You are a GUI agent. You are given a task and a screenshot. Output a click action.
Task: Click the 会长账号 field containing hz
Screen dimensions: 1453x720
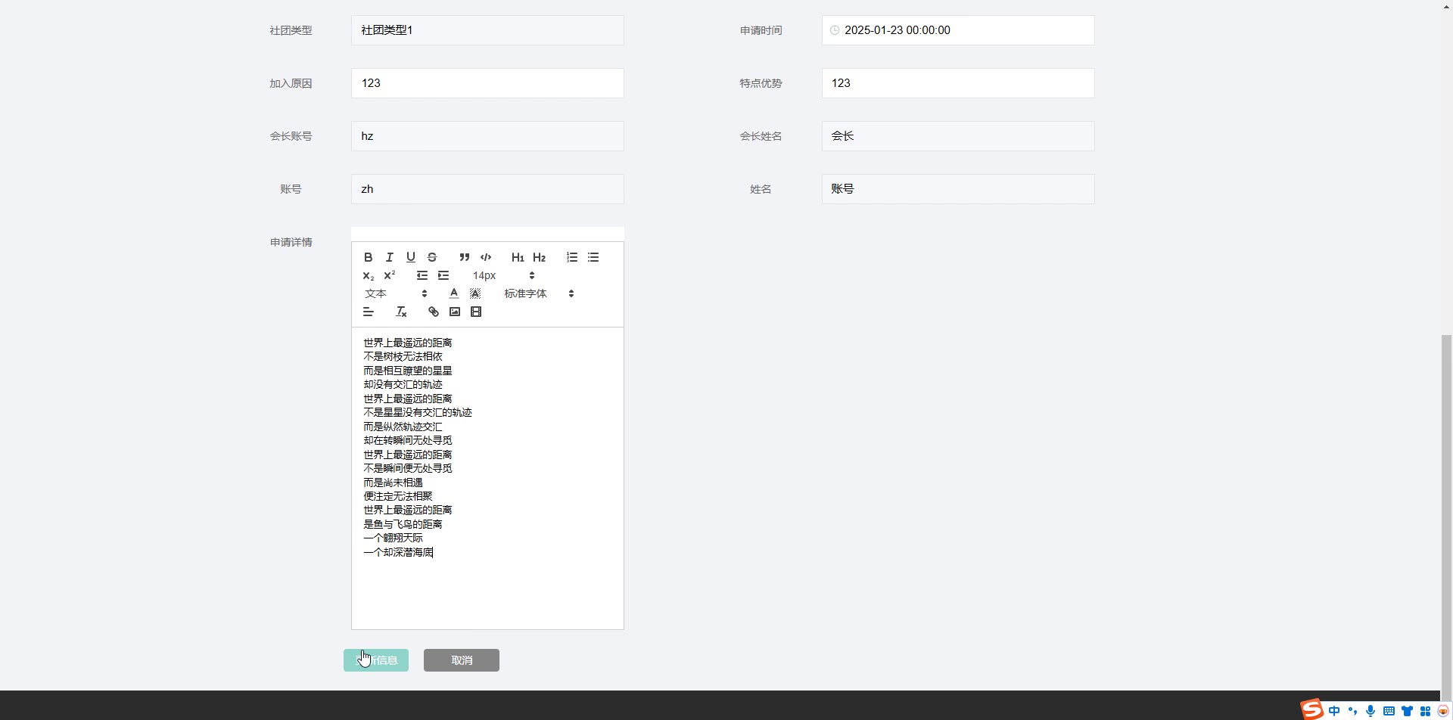click(487, 136)
